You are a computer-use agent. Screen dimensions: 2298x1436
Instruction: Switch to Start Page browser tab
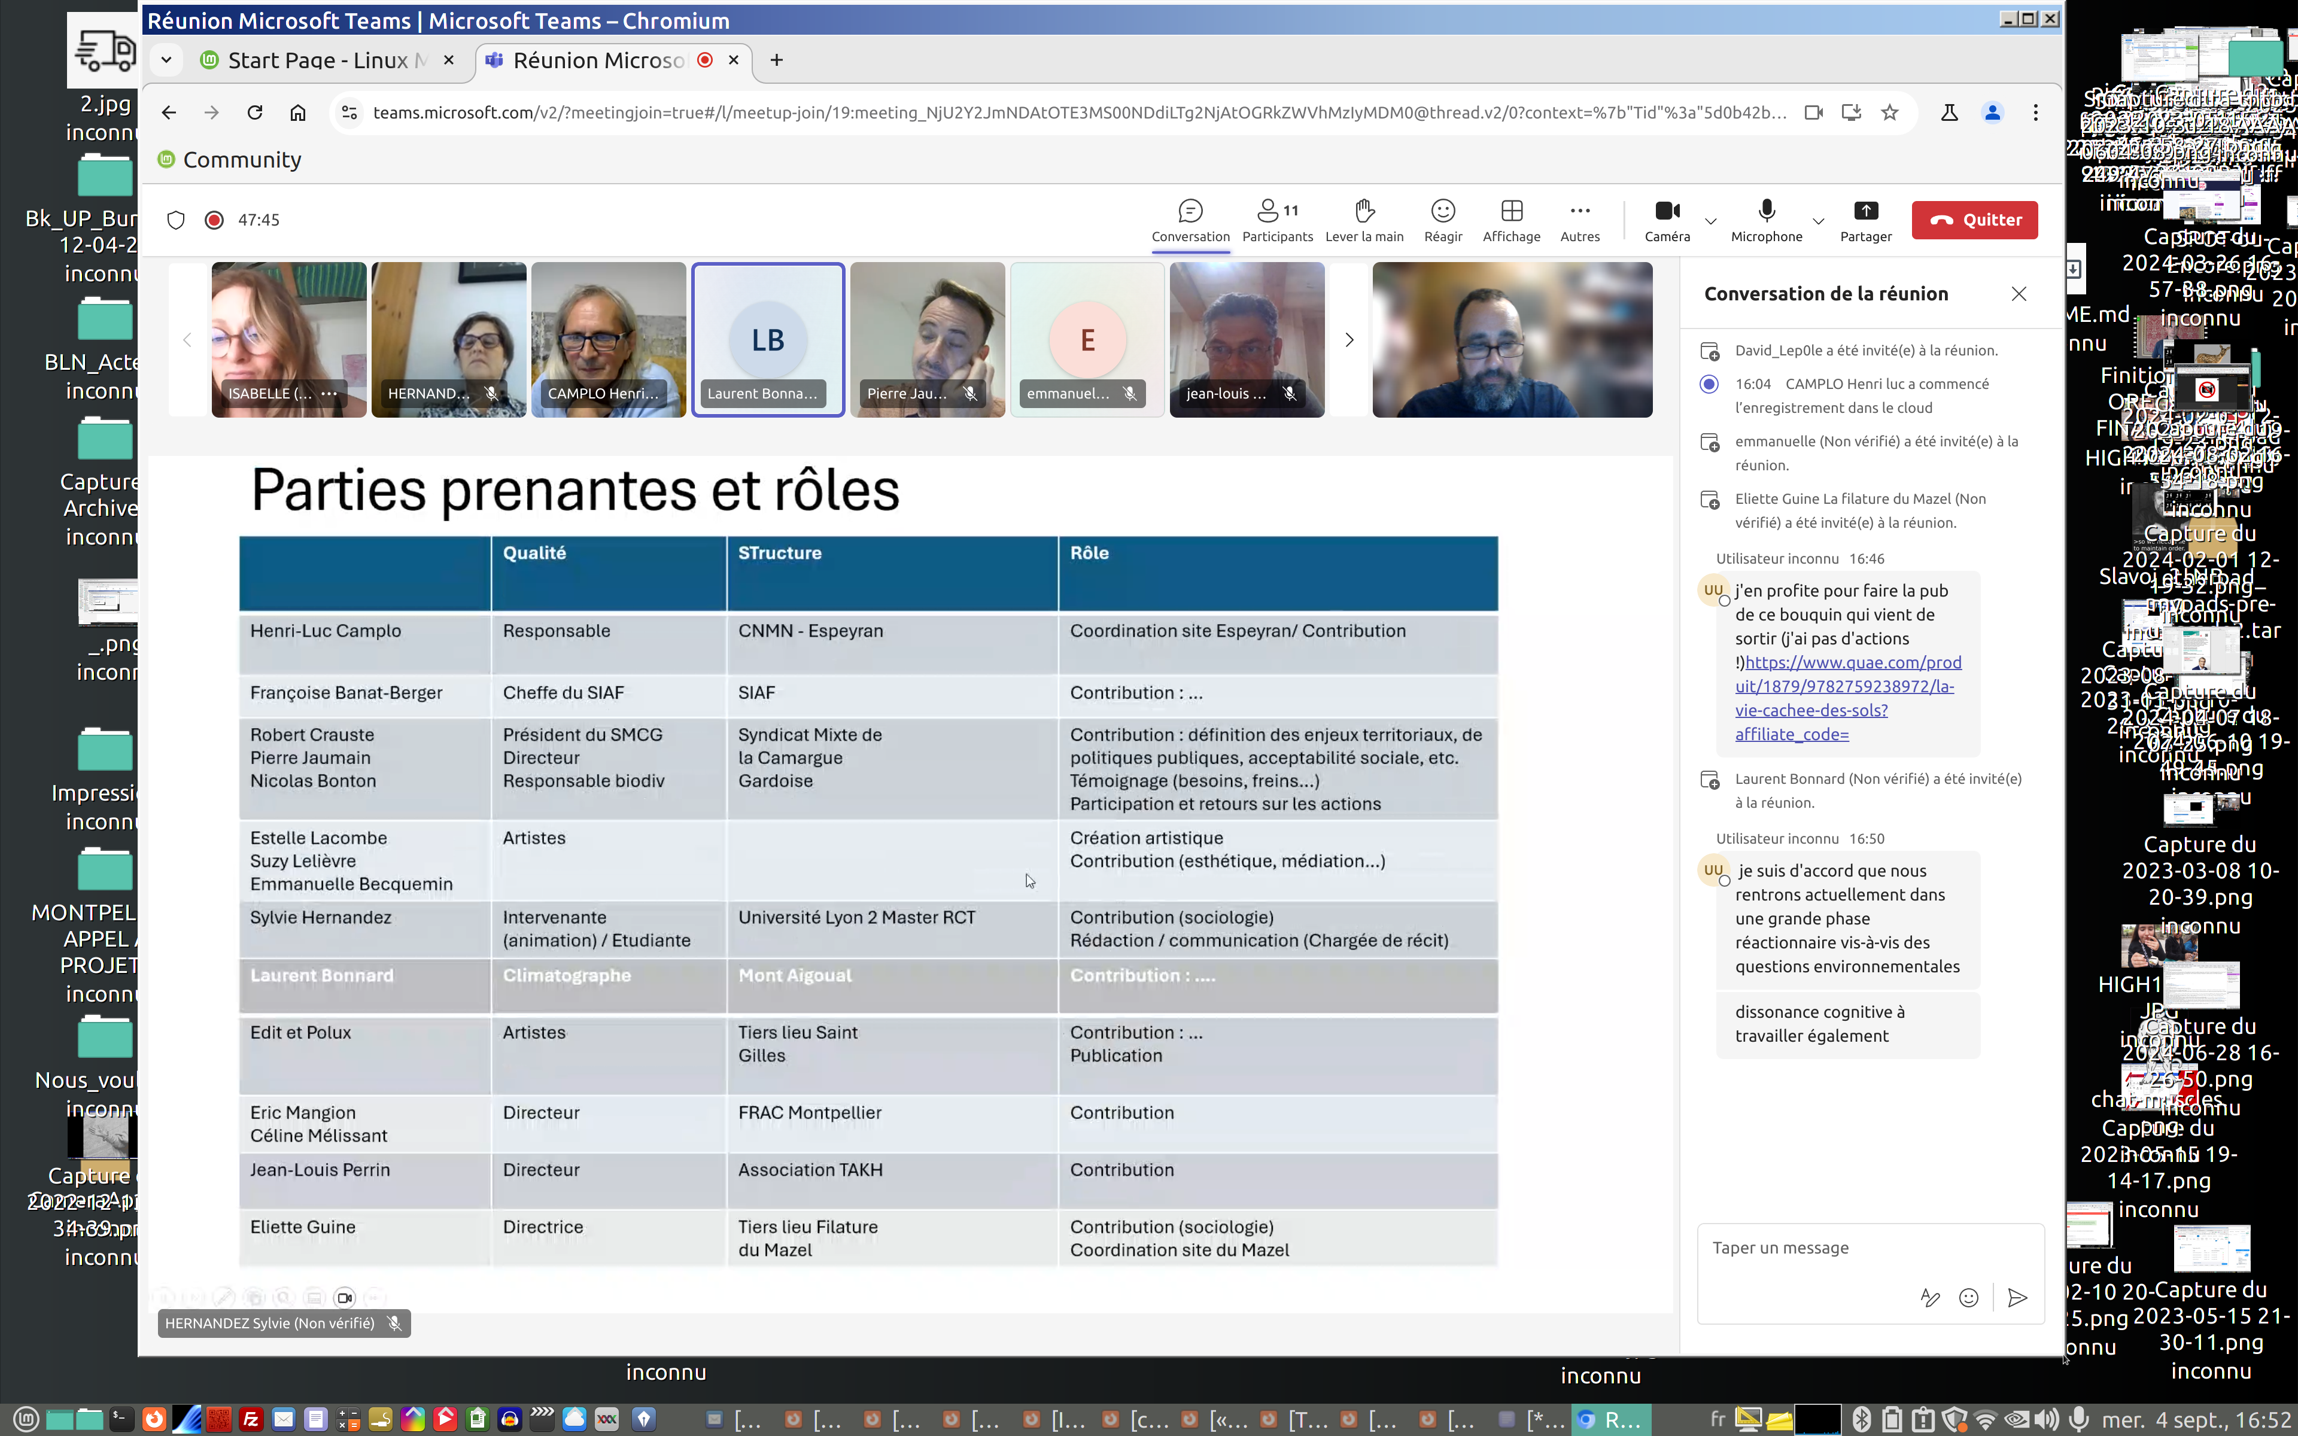(x=318, y=61)
